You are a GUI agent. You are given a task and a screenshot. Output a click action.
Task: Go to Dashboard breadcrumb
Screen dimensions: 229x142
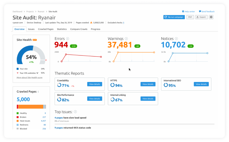tap(17, 12)
